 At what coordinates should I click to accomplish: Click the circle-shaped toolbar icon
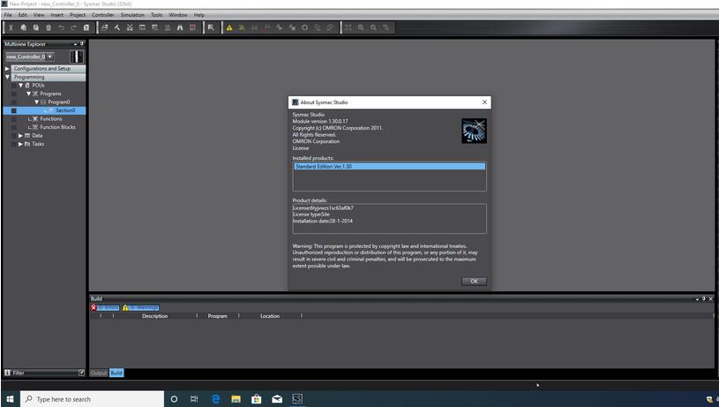(x=304, y=27)
